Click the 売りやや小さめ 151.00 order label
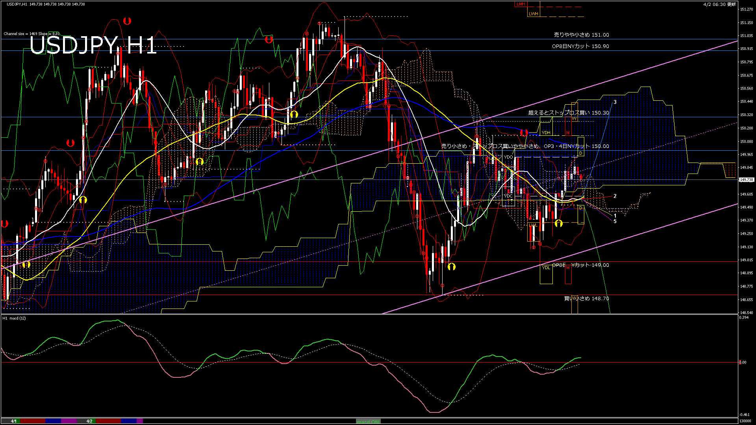 coord(581,35)
